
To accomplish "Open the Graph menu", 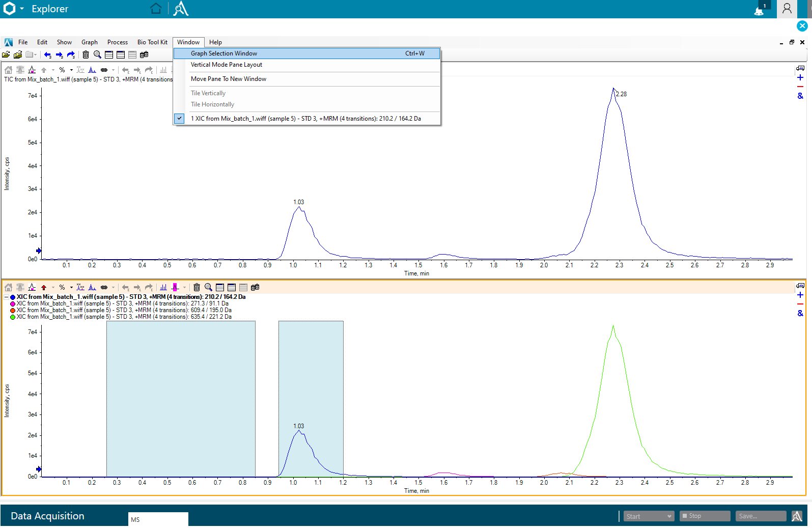I will 90,42.
